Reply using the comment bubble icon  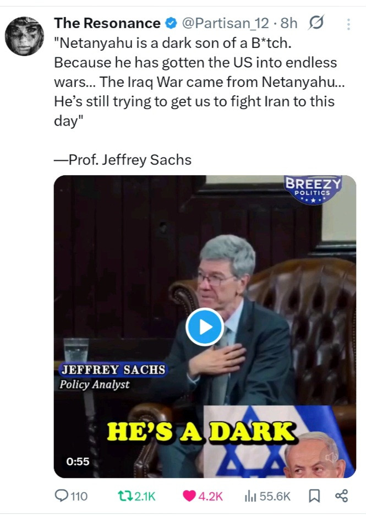click(x=61, y=496)
